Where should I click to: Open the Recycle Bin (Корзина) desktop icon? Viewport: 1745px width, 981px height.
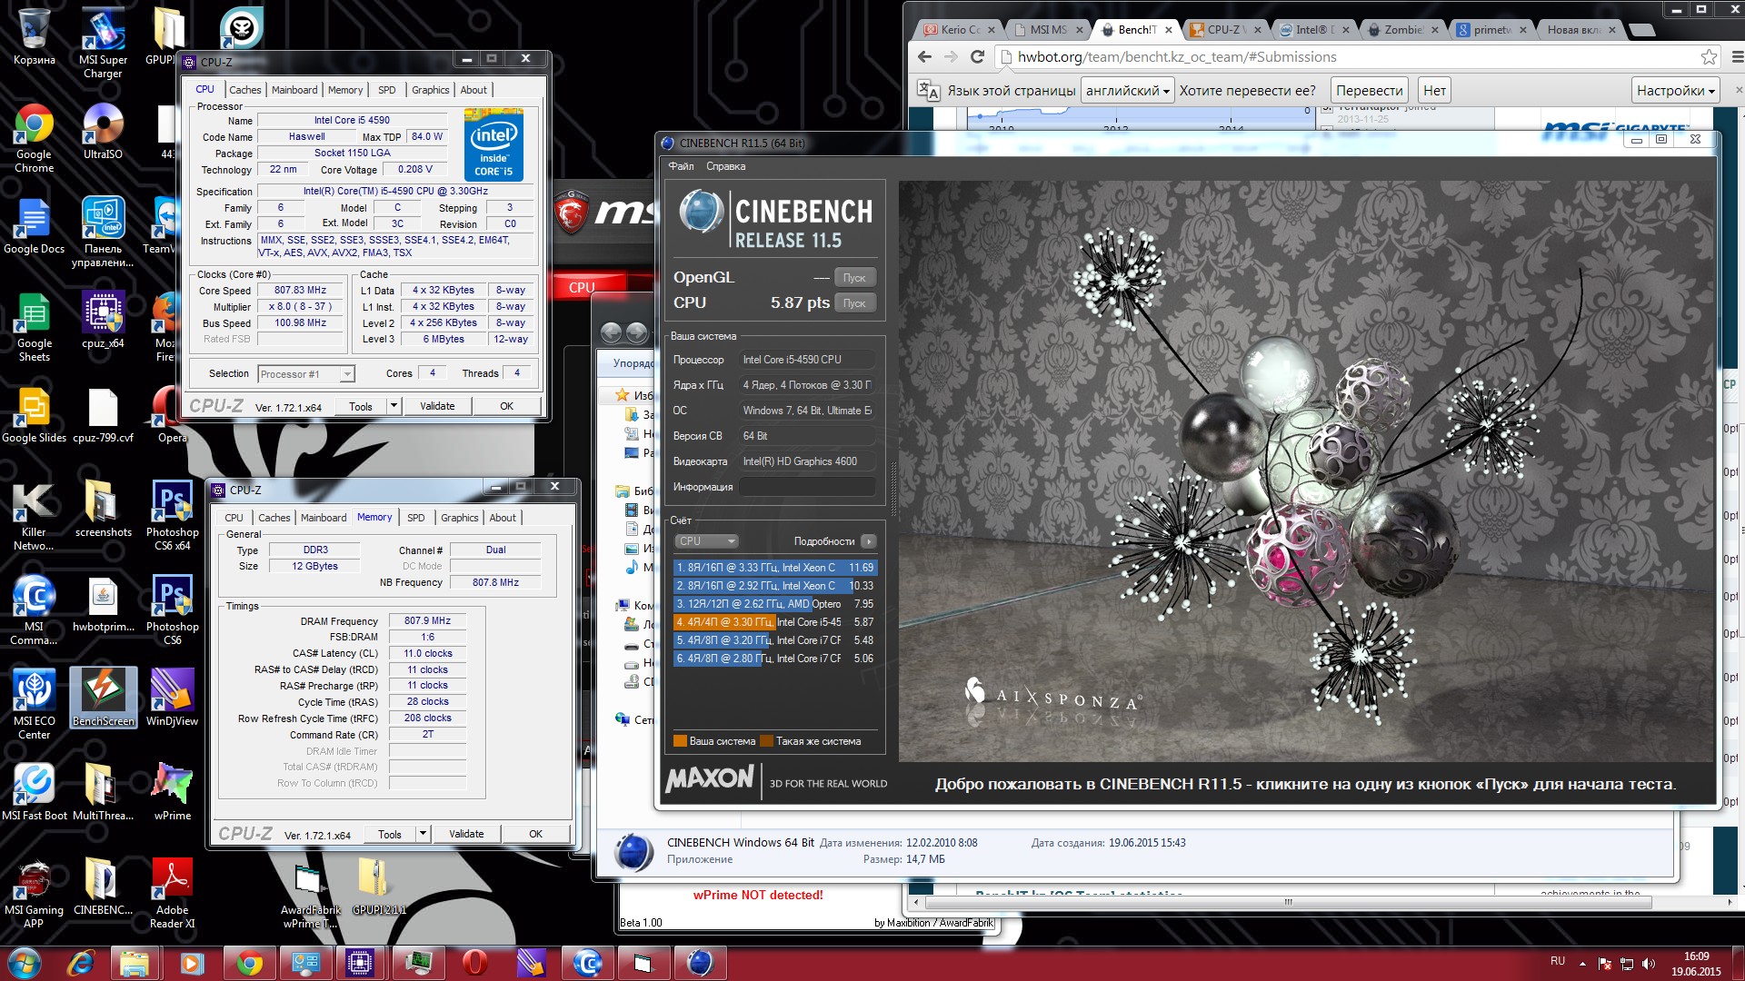click(x=34, y=36)
